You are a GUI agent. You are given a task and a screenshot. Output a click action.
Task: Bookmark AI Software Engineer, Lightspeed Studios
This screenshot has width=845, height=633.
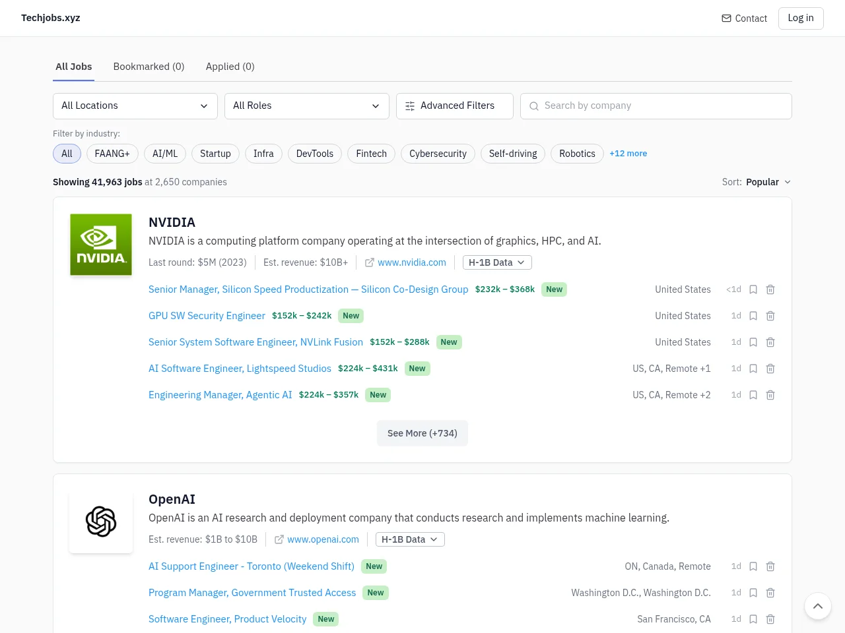pos(753,369)
